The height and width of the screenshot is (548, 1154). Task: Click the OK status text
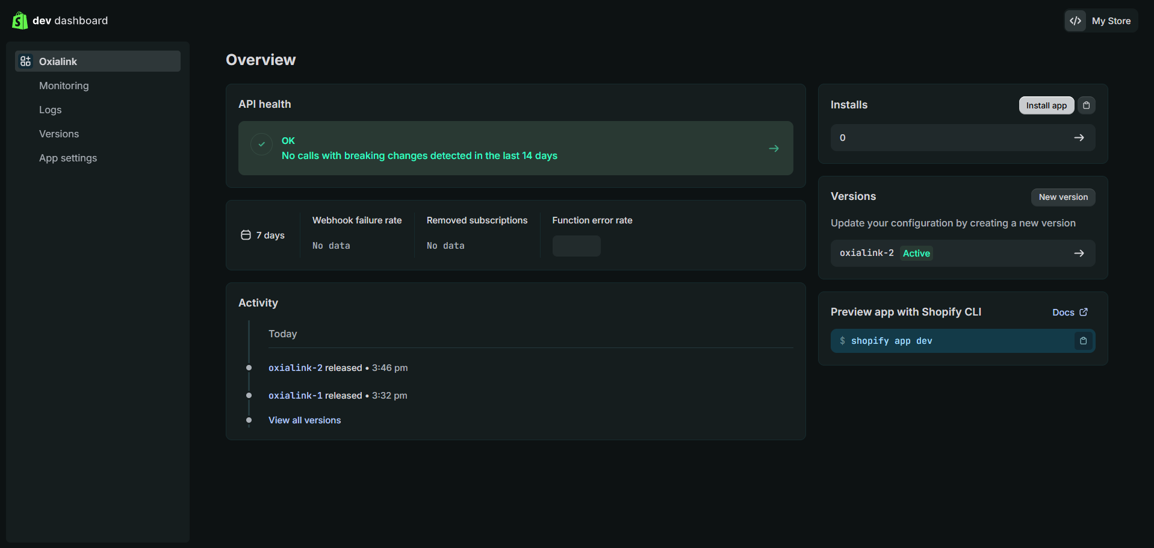point(288,141)
